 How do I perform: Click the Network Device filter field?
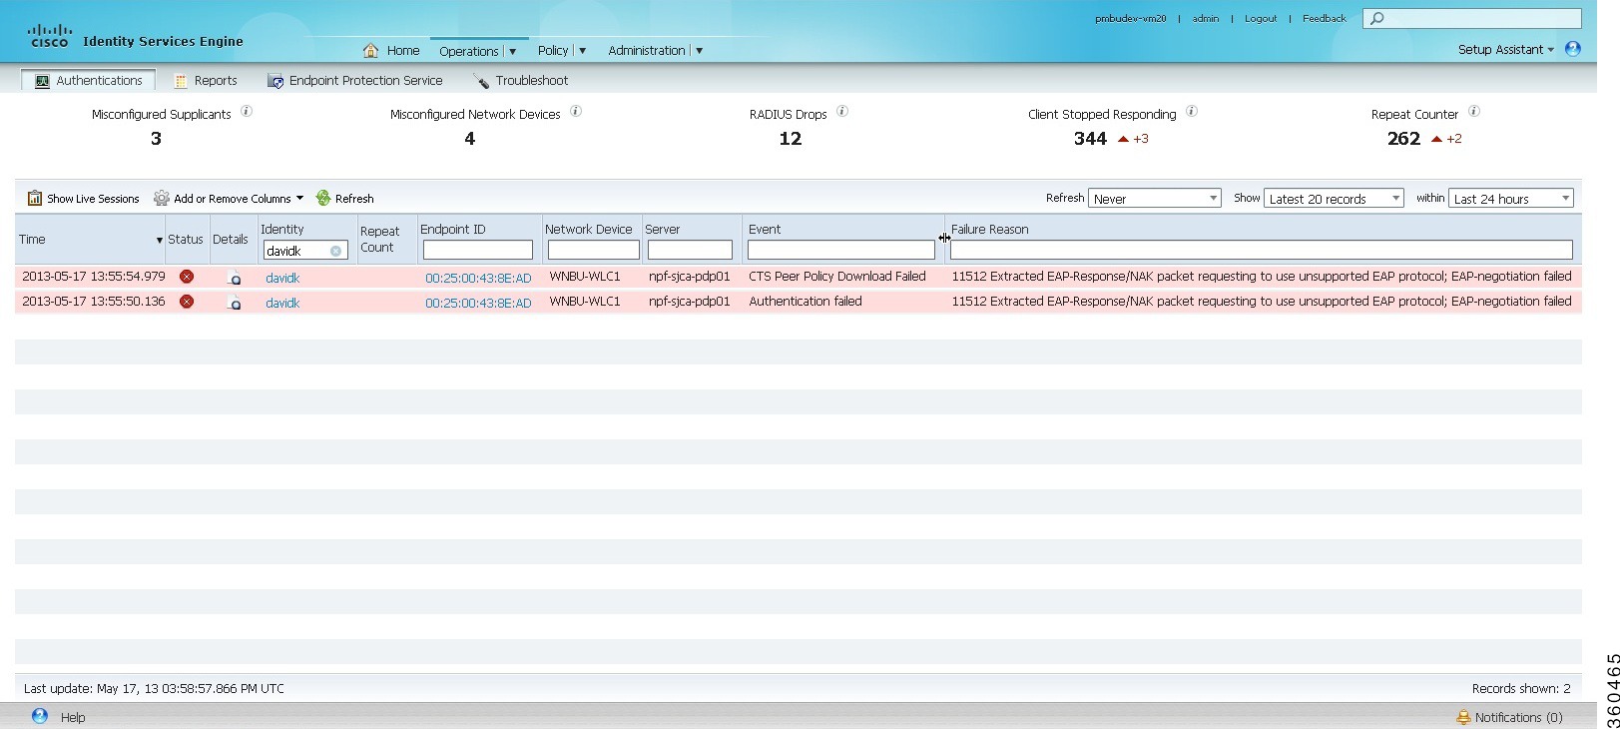tap(593, 250)
